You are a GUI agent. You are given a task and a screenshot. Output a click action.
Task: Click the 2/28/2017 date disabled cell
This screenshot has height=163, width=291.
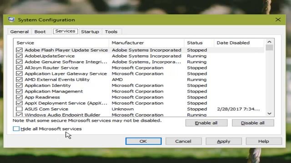tap(238, 109)
